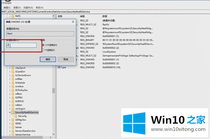
Task: Click the scfilter folder icon
Action: [13, 79]
